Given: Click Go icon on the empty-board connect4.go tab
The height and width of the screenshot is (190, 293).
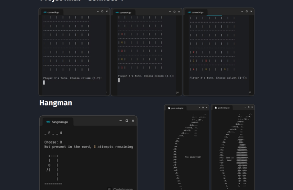Looking at the screenshot, I should click(45, 12).
